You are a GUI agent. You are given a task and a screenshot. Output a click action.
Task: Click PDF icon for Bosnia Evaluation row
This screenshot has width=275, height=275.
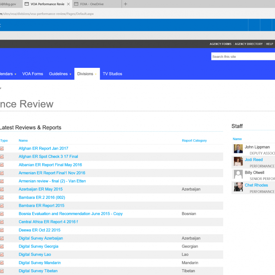point(2,214)
